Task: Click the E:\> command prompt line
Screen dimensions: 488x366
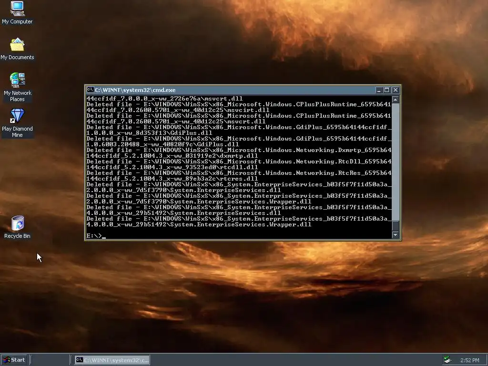Action: click(x=96, y=236)
